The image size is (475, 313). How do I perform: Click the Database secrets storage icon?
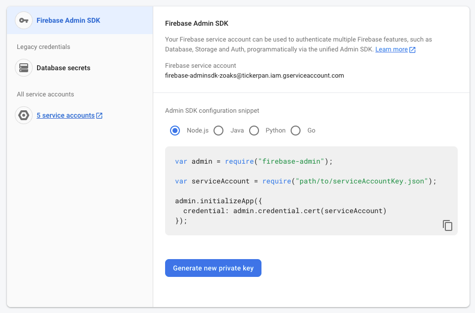[x=24, y=68]
